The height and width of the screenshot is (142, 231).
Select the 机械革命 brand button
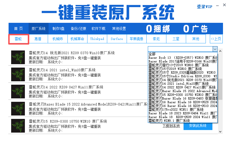(x=77, y=39)
